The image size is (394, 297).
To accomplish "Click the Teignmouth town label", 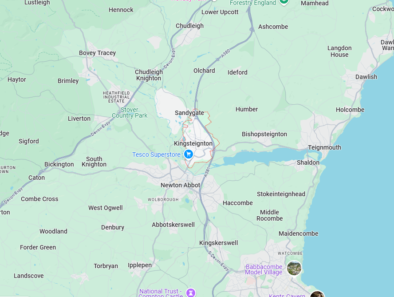I will click(x=325, y=147).
